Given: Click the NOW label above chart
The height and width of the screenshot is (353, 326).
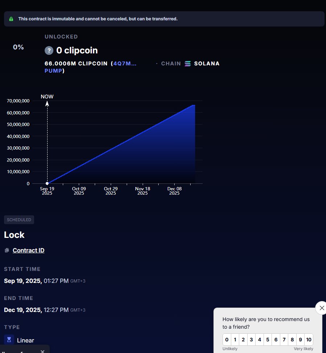Looking at the screenshot, I should point(47,97).
